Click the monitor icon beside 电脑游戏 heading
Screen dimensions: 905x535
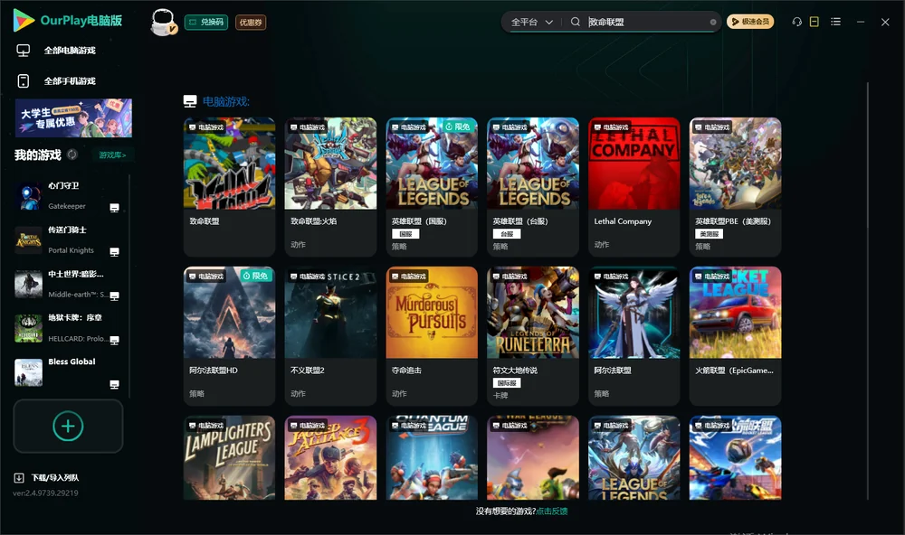[190, 101]
